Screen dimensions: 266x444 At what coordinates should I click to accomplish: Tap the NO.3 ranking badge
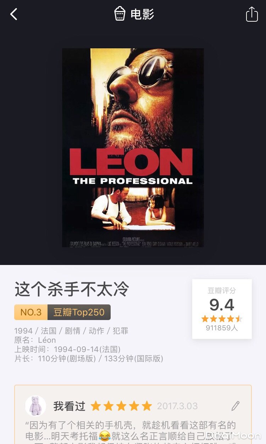(x=31, y=312)
